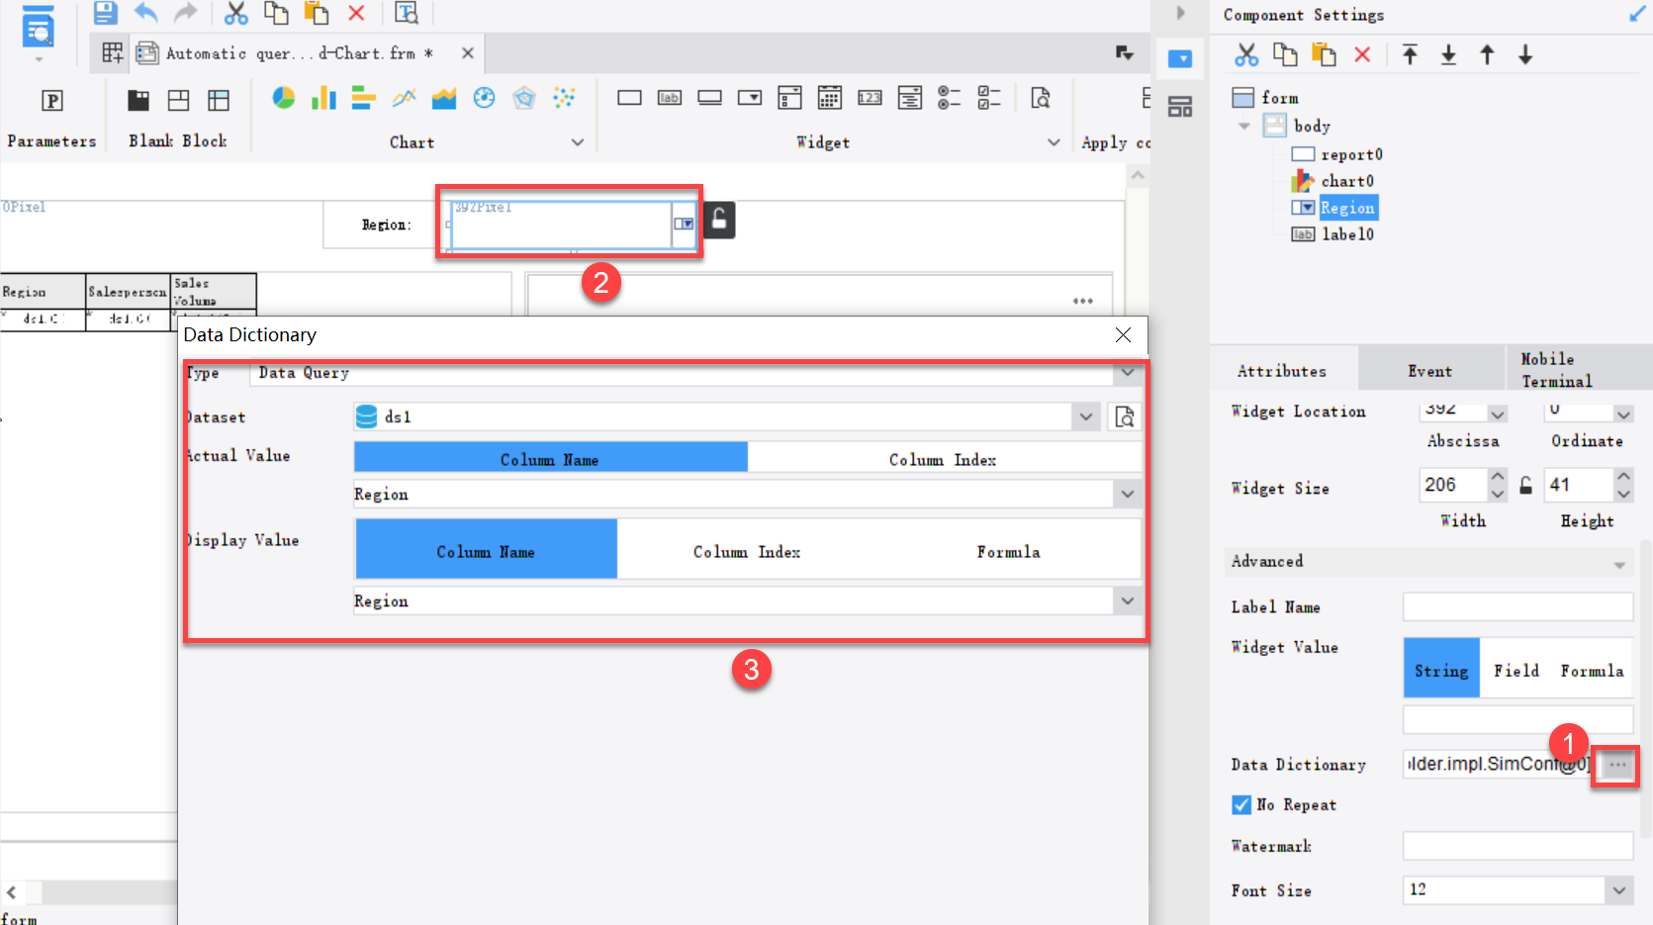Screen dimensions: 1653x925
Task: Insert a pie chart from Chart group
Action: coord(284,98)
